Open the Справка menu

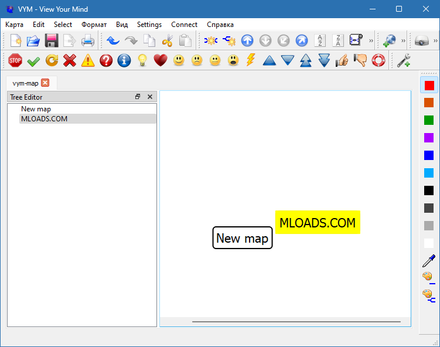click(220, 25)
